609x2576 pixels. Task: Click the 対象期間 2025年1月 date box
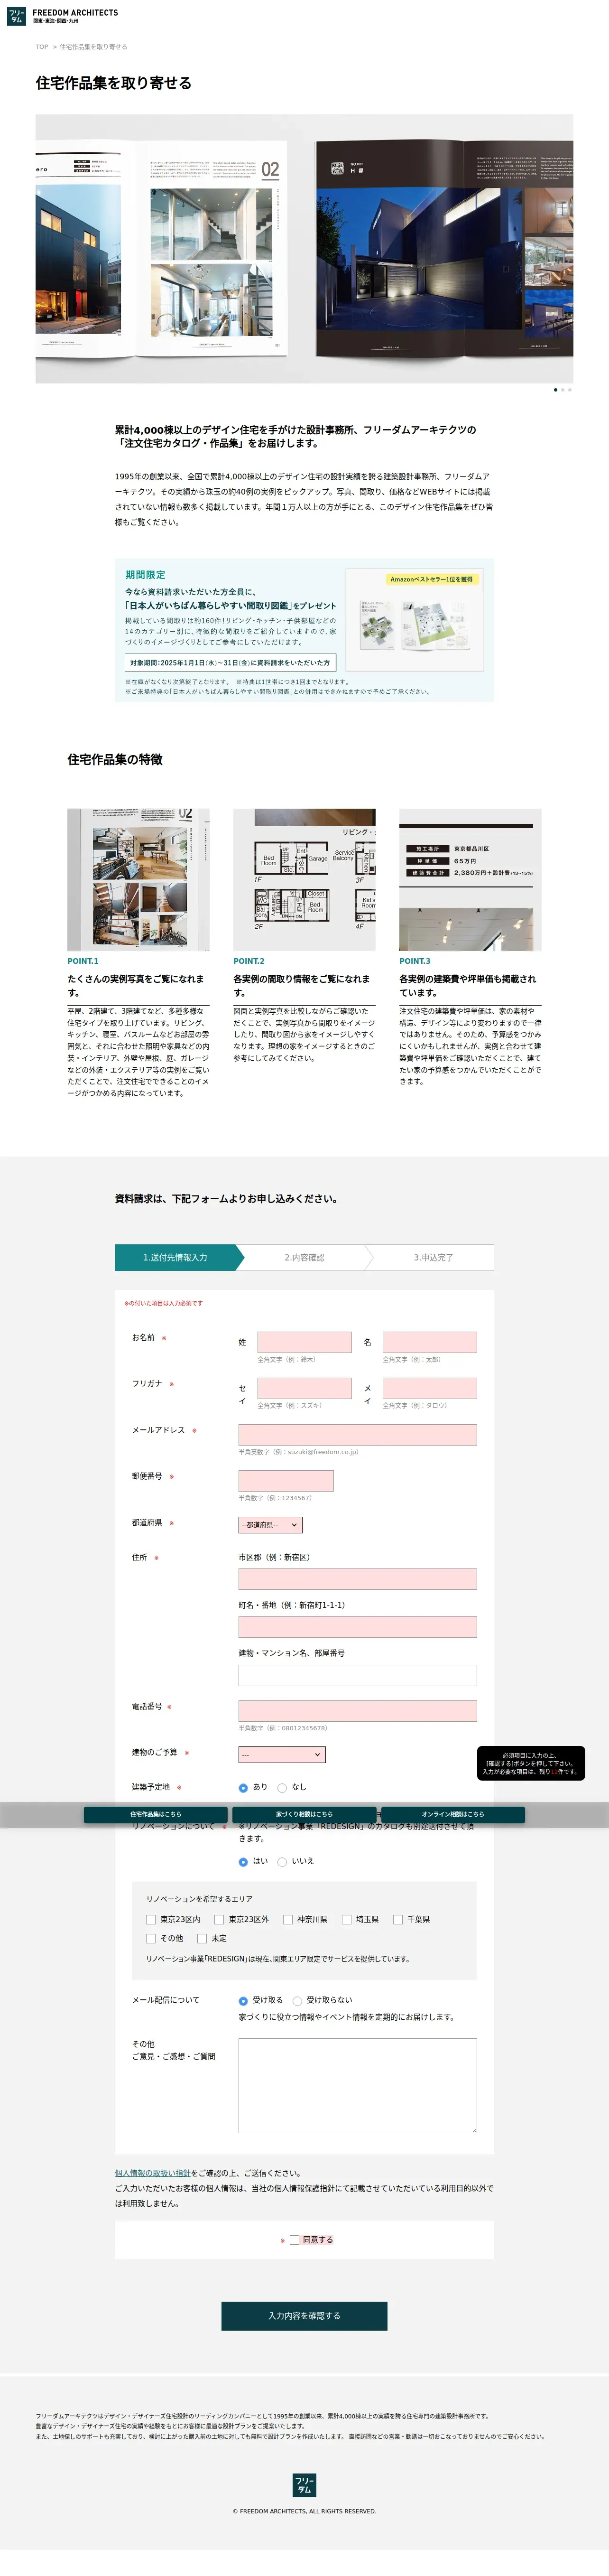click(x=231, y=663)
